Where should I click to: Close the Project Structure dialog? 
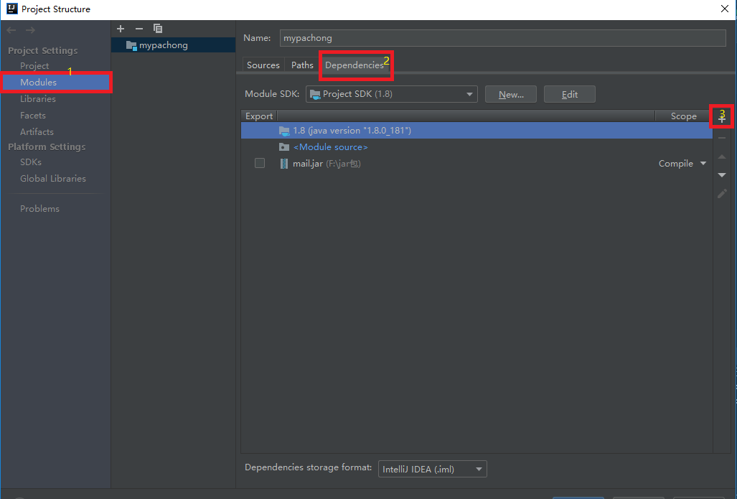pos(725,9)
